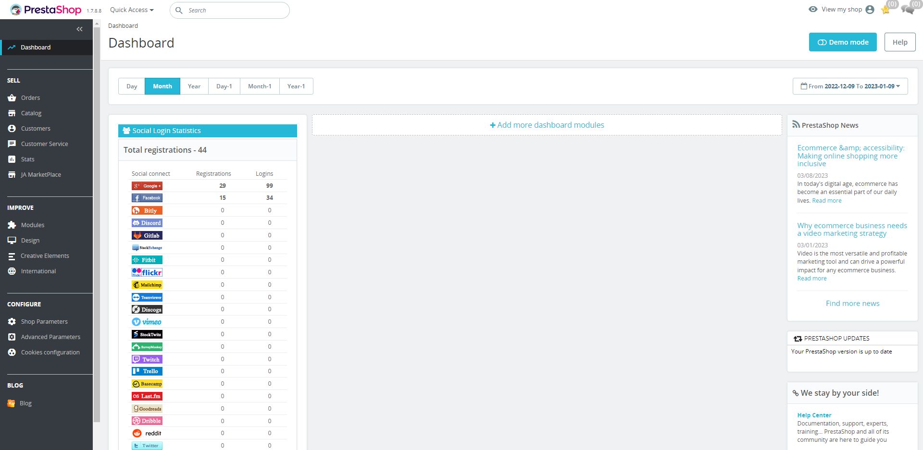Click the International globe icon
This screenshot has height=450, width=923.
[12, 271]
